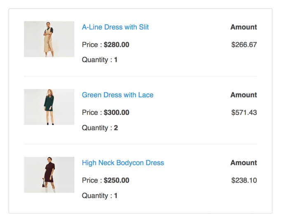Image resolution: width=281 pixels, height=221 pixels.
Task: Click the $266.67 amount value
Action: coord(244,44)
